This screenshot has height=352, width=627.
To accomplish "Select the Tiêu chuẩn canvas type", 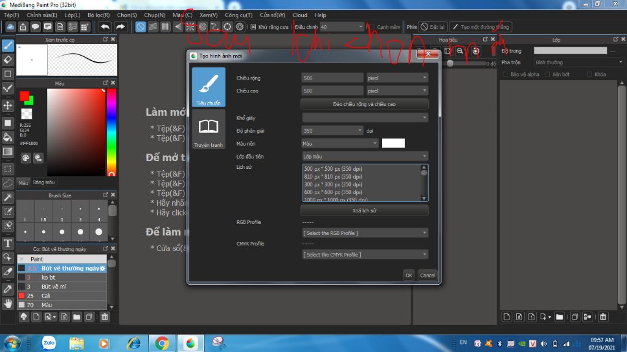I will tap(208, 87).
